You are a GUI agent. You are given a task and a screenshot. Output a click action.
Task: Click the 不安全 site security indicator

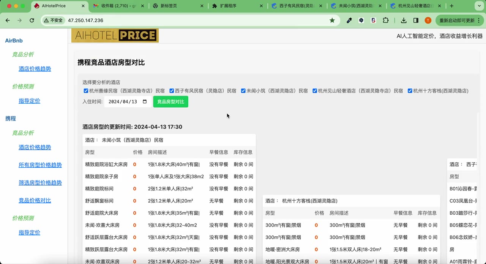pos(53,20)
